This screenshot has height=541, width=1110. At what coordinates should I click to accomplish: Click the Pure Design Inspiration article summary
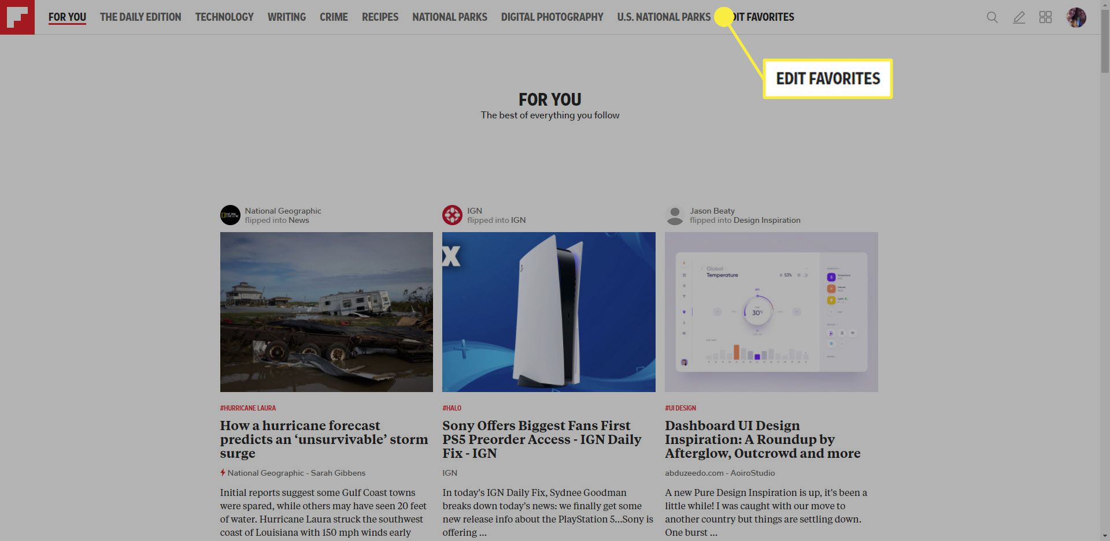(766, 513)
